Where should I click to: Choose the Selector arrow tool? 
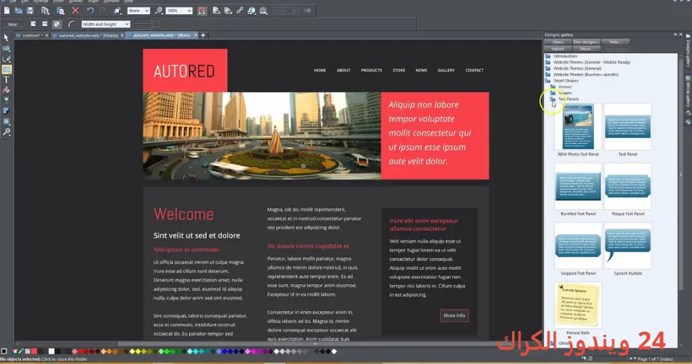click(x=6, y=38)
